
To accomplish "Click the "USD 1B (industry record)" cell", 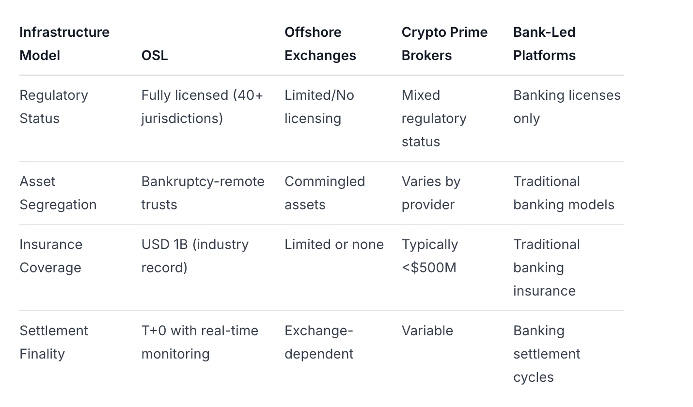I will [195, 256].
